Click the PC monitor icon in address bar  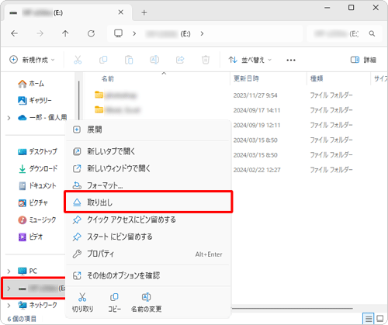[119, 33]
